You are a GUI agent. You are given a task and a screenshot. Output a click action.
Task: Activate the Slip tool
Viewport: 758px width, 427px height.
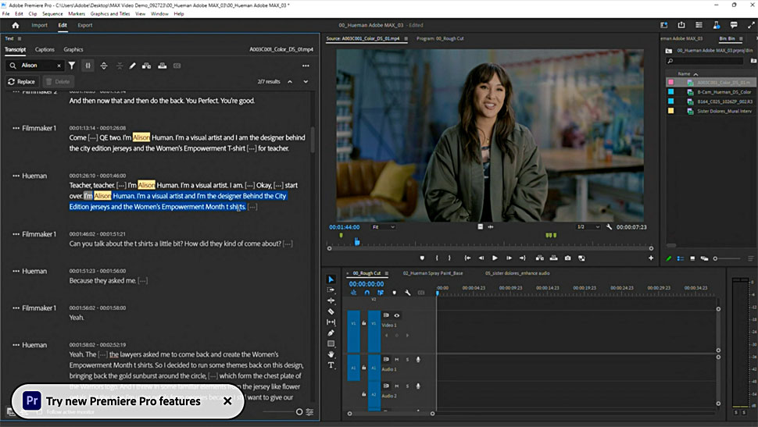(331, 322)
